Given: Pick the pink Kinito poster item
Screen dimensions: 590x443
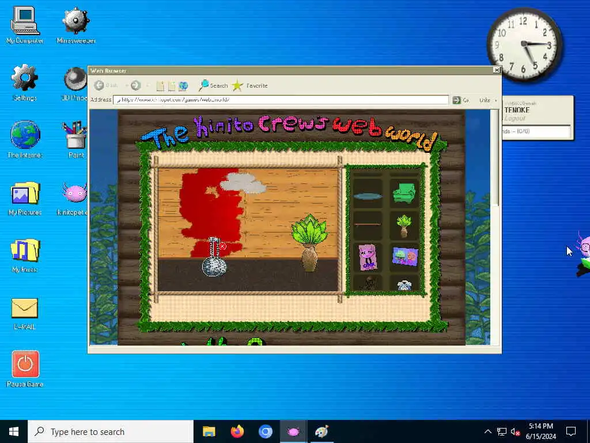Looking at the screenshot, I should tap(367, 257).
